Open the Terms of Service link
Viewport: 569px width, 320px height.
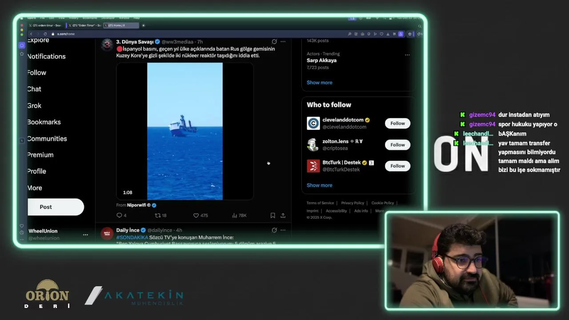[x=320, y=203]
